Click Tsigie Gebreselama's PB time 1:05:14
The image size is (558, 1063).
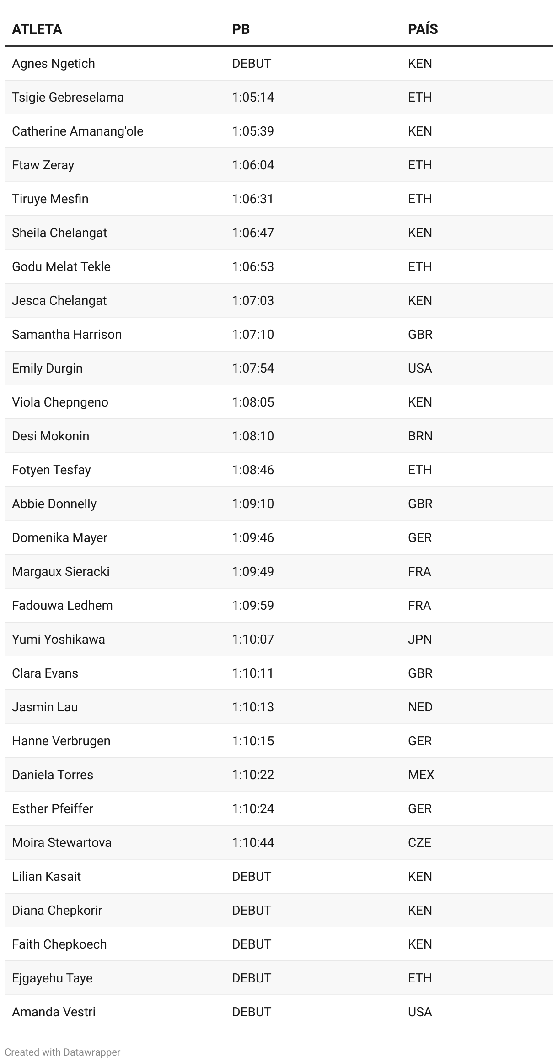click(253, 98)
